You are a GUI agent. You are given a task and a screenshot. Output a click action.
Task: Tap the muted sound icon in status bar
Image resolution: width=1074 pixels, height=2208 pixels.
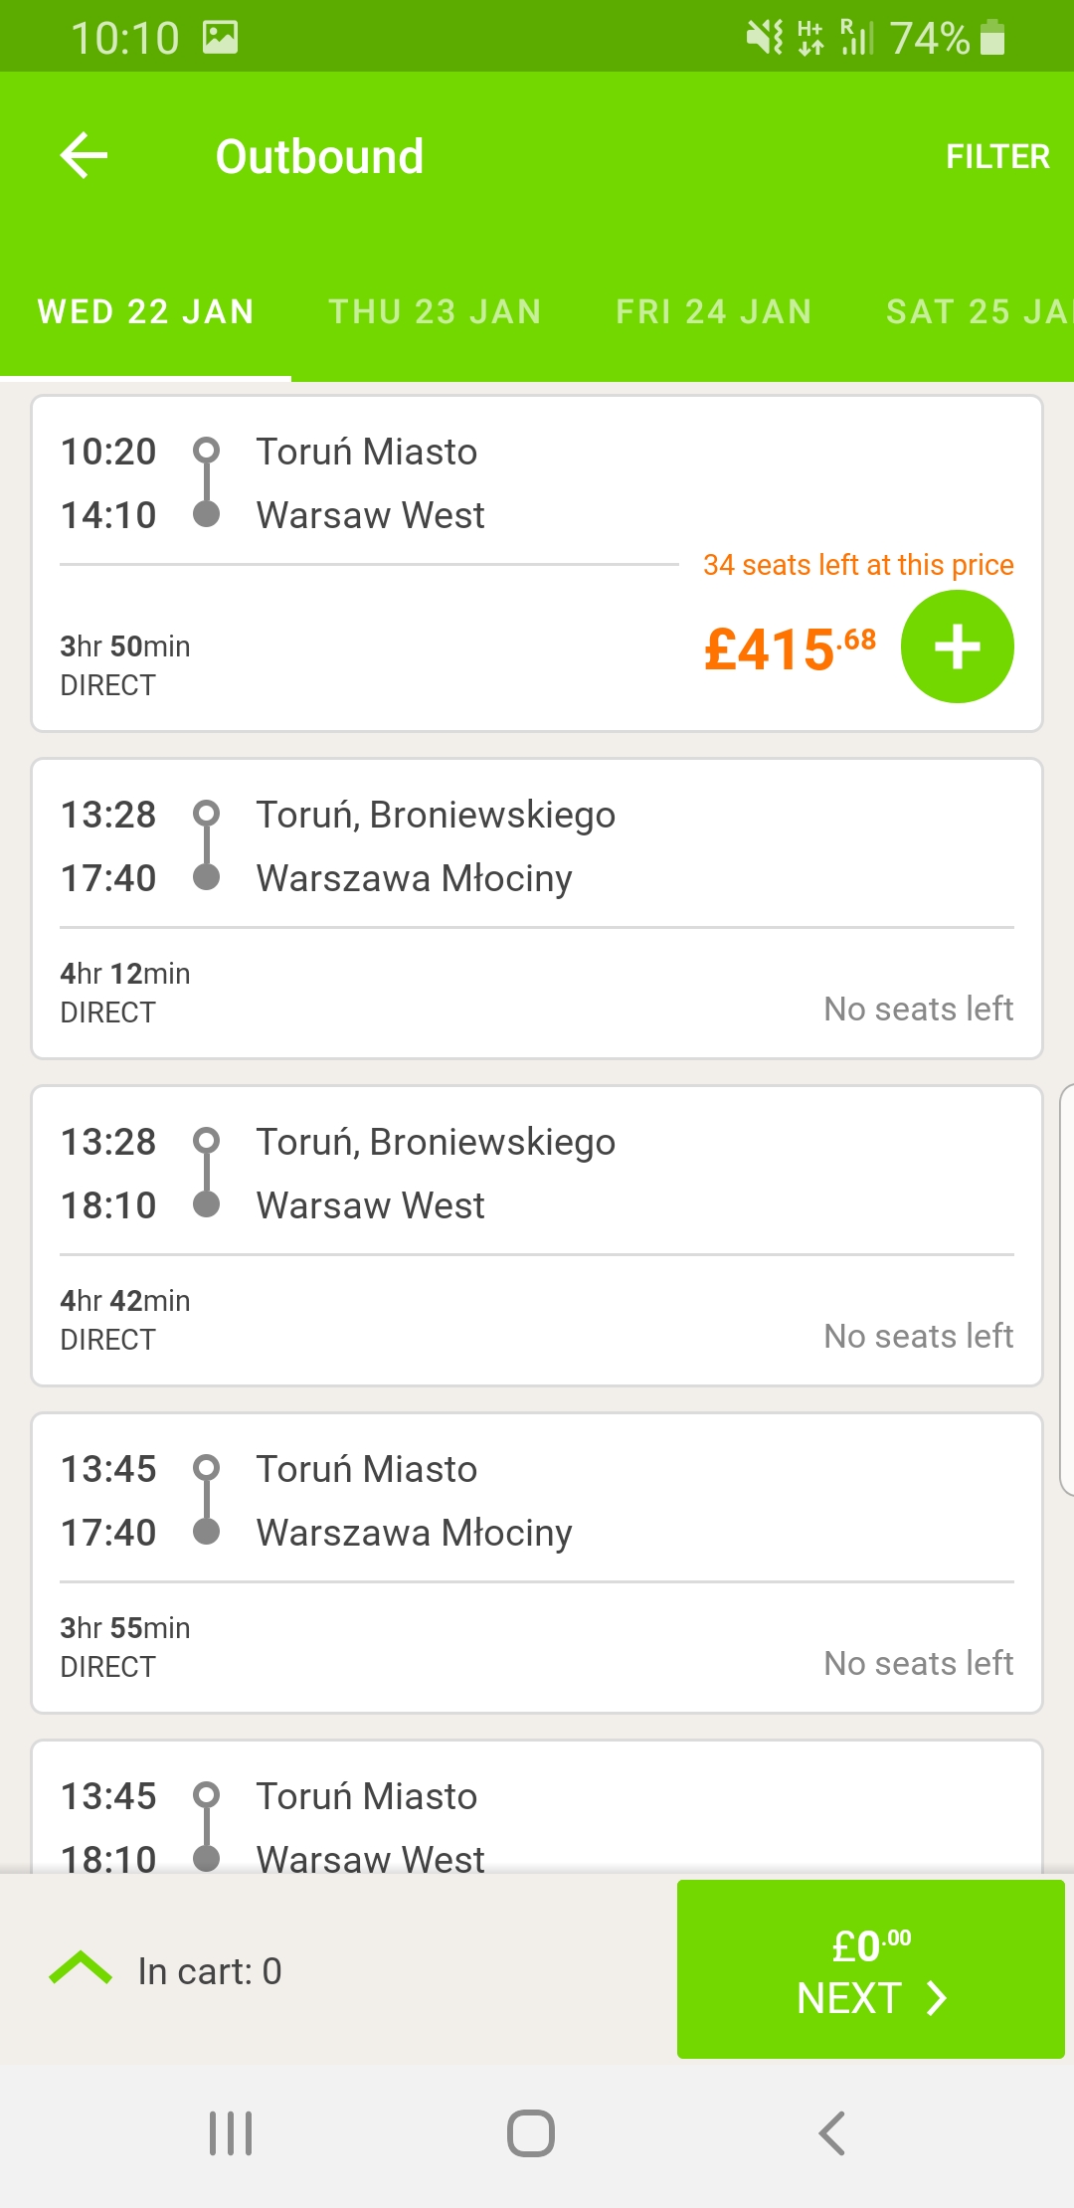point(764,38)
